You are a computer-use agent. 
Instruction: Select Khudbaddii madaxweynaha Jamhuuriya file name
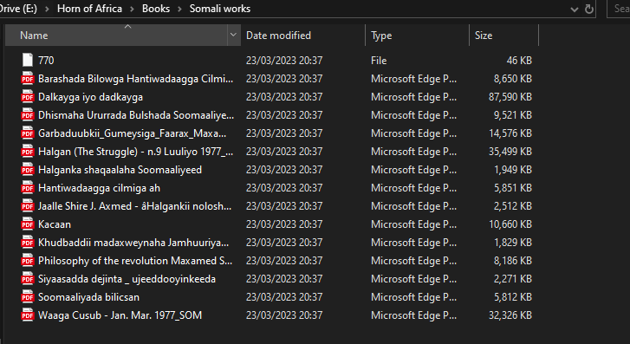(133, 243)
